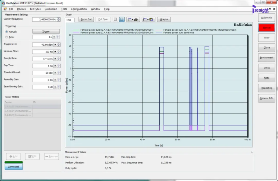Open the Configuration menu
Image resolution: width=278 pixels, height=181 pixels.
[79, 9]
